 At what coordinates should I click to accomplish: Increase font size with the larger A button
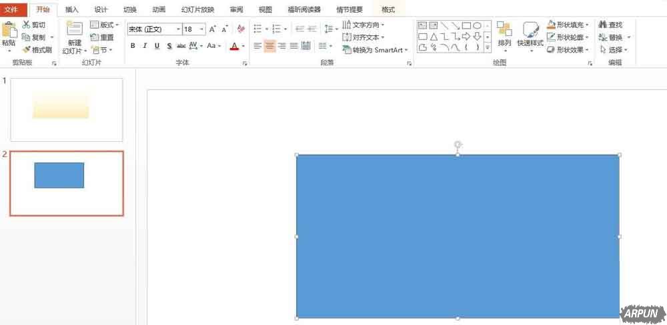tap(213, 29)
